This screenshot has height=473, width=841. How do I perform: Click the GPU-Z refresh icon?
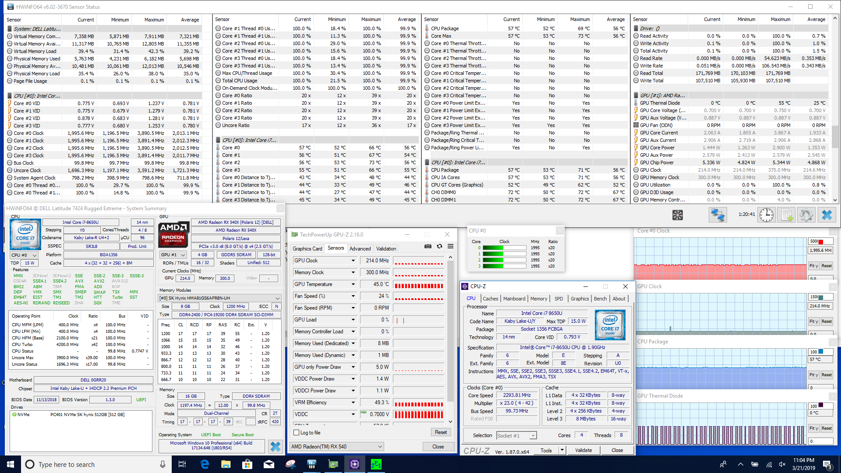click(x=439, y=247)
